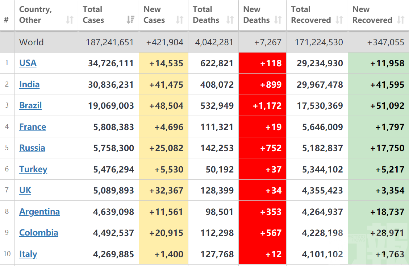409x266 pixels.
Task: Click Colombia new deaths +567 cell
Action: 262,233
